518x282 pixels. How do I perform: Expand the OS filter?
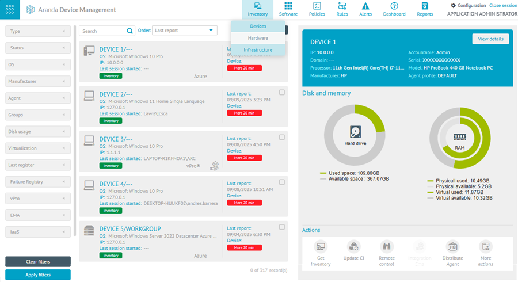click(38, 64)
